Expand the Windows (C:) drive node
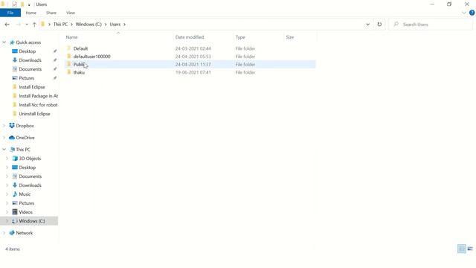 click(x=7, y=221)
